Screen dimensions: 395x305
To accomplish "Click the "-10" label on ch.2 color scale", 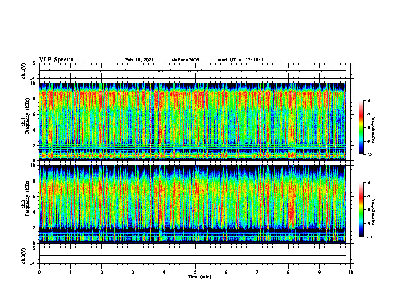I will pyautogui.click(x=369, y=237).
